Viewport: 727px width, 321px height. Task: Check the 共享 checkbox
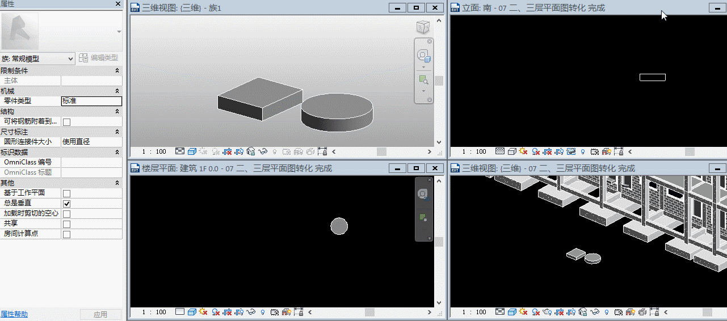click(x=66, y=224)
